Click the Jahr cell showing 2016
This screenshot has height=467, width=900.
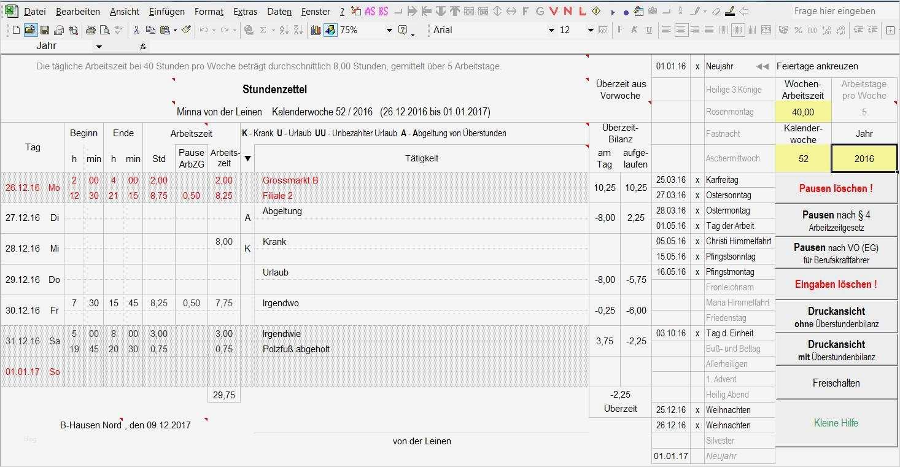[864, 158]
